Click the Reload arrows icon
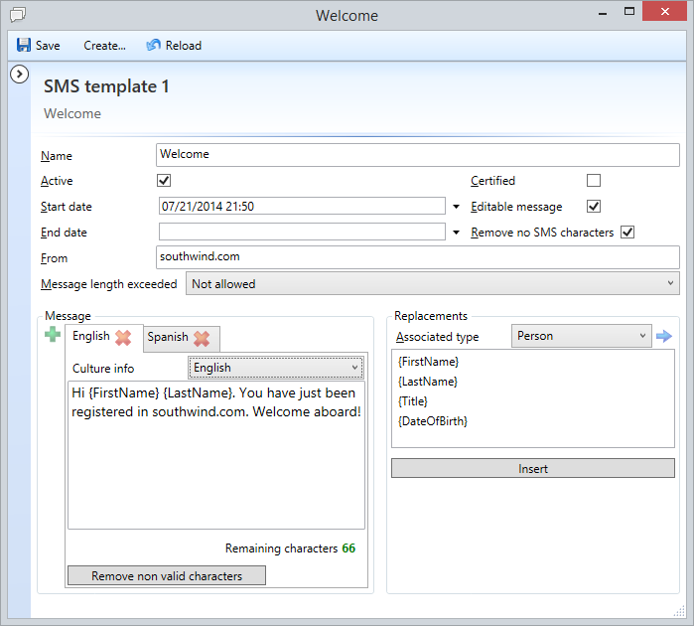 click(153, 45)
